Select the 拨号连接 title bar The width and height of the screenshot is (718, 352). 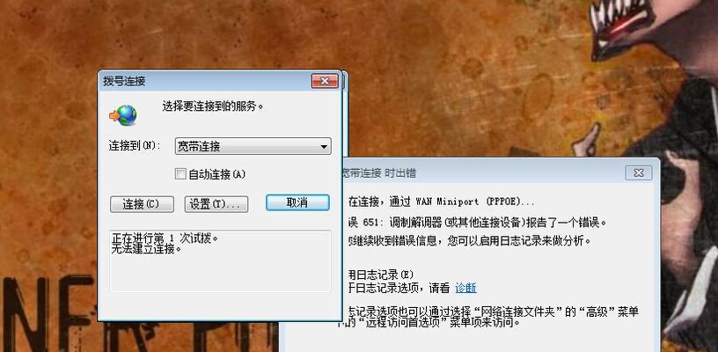click(x=206, y=81)
